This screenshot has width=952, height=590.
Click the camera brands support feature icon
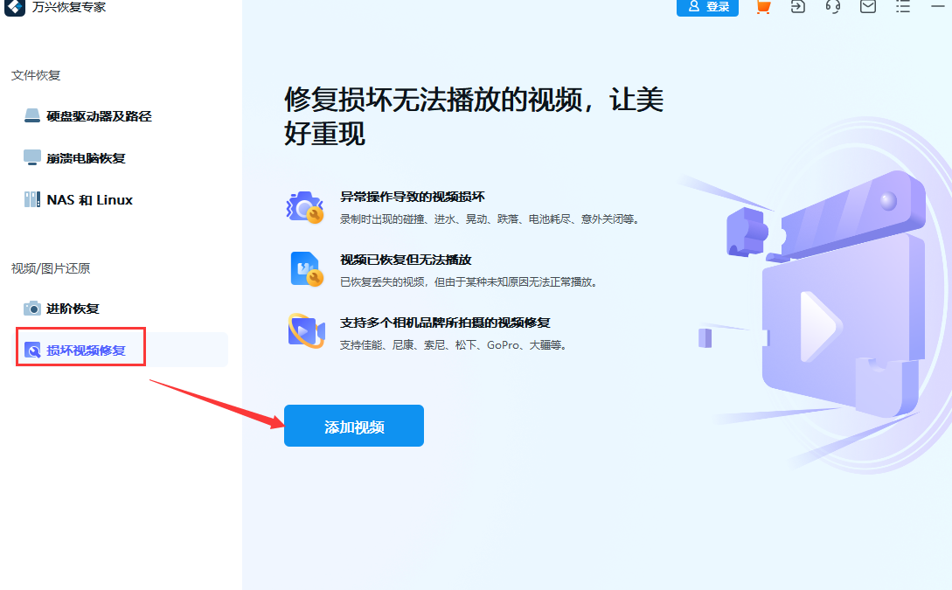tap(304, 330)
